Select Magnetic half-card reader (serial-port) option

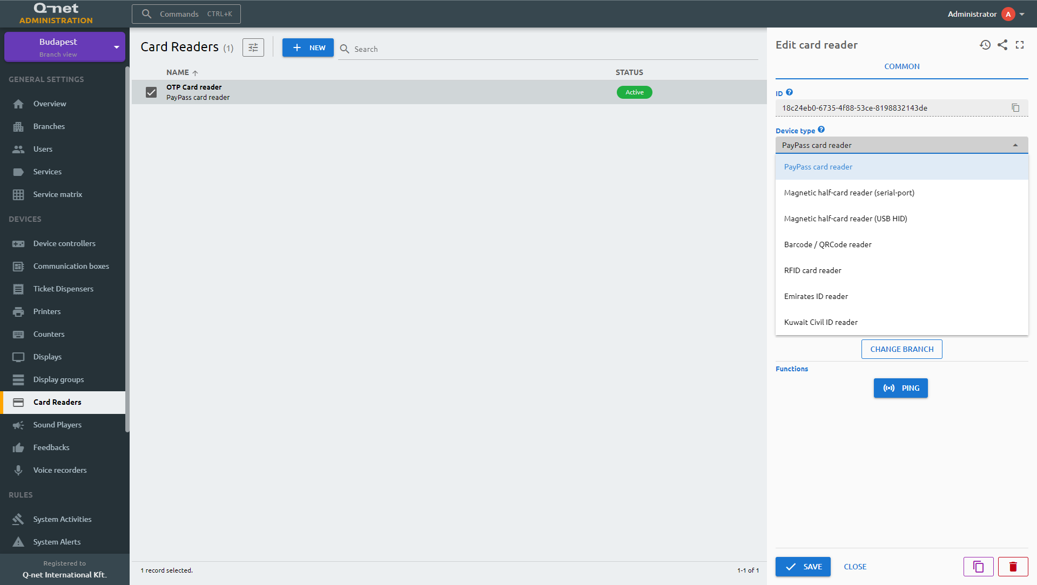(x=901, y=193)
